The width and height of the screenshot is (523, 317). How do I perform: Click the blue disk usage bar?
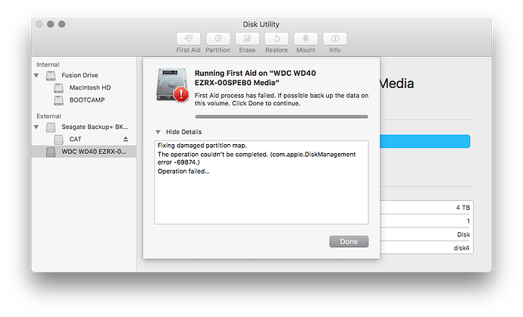point(425,142)
